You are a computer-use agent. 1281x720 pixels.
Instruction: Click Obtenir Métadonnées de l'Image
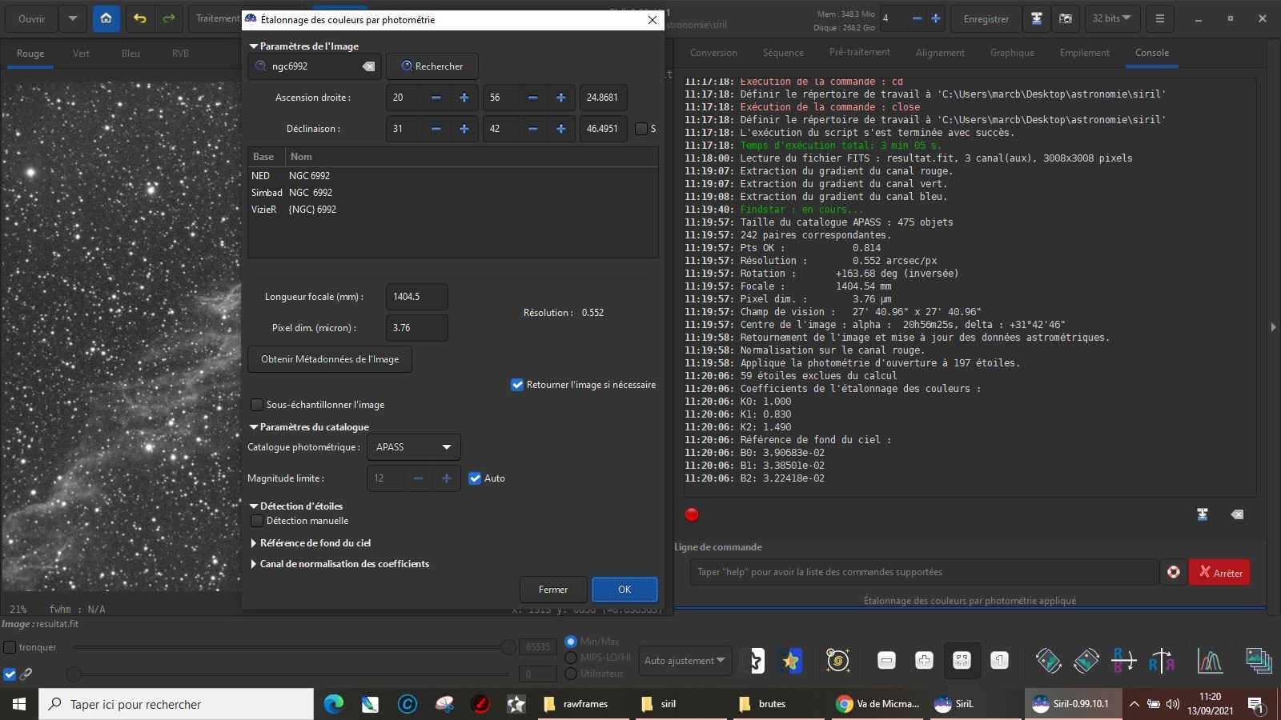point(330,359)
